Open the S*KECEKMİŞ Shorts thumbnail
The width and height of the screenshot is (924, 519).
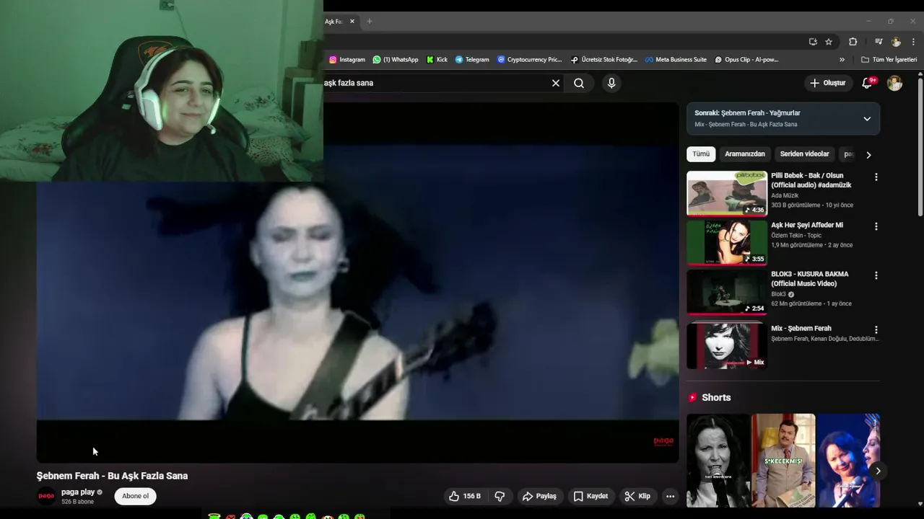click(x=783, y=461)
